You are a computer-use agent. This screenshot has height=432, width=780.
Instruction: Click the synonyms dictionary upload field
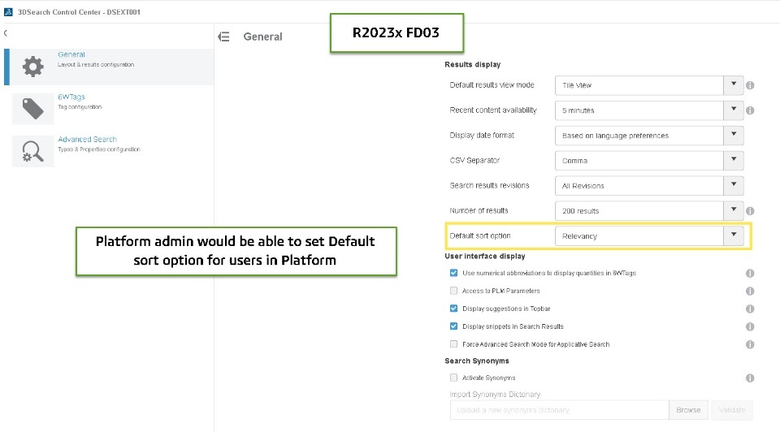point(558,410)
